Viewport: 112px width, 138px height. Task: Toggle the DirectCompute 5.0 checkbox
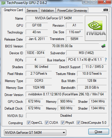pyautogui.click(x=78, y=122)
